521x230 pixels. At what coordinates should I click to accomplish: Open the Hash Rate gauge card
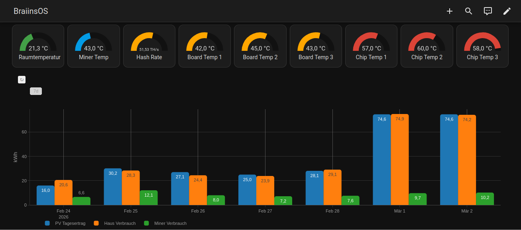(x=149, y=46)
